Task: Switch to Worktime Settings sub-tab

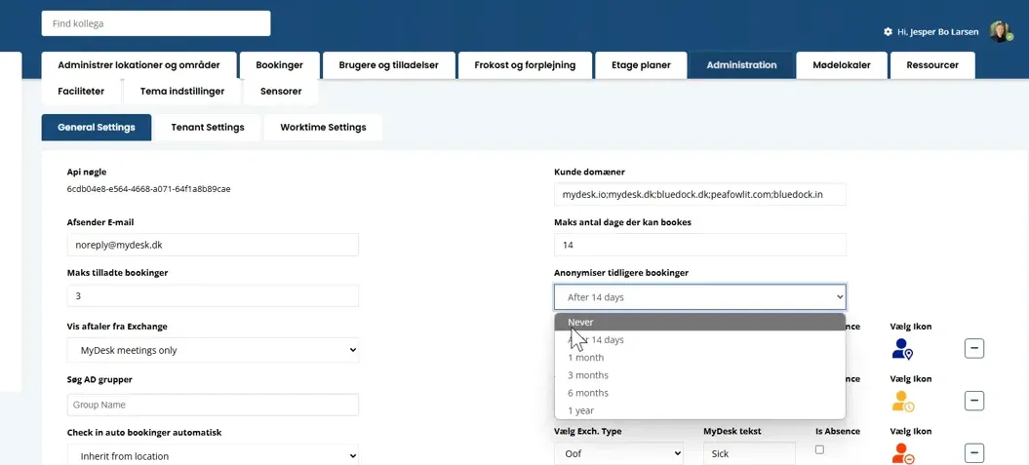Action: tap(323, 128)
